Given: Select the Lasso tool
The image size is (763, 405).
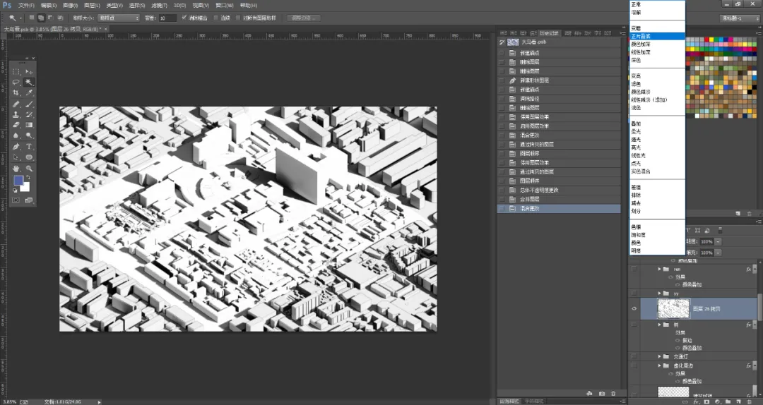Looking at the screenshot, I should [x=16, y=82].
